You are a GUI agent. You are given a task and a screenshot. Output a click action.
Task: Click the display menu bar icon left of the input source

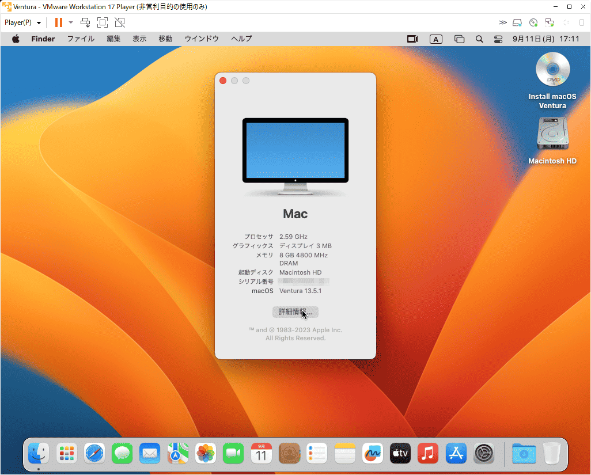point(412,39)
